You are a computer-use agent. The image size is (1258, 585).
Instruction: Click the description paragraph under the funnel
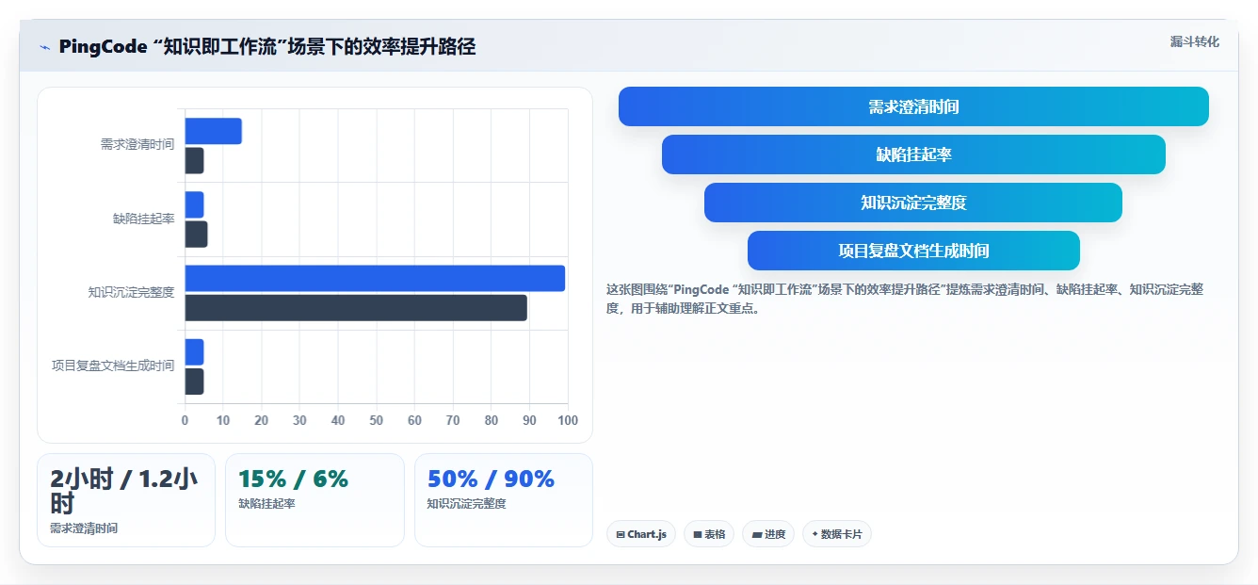tap(905, 299)
